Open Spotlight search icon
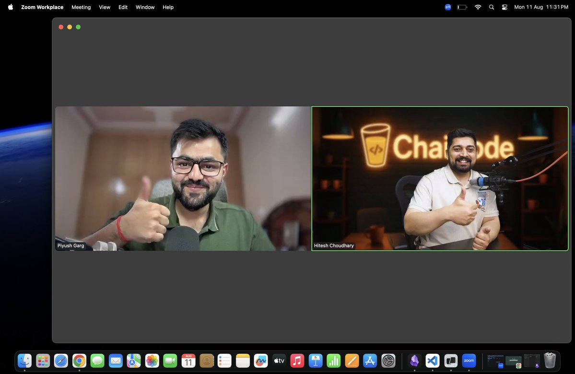 [x=492, y=7]
